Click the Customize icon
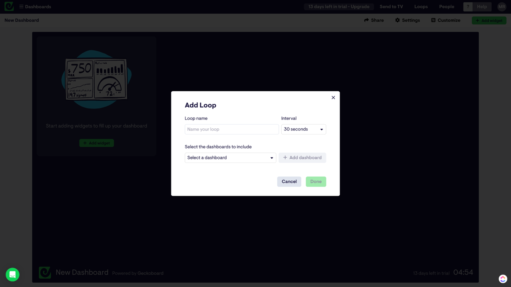511x287 pixels. pos(433,20)
